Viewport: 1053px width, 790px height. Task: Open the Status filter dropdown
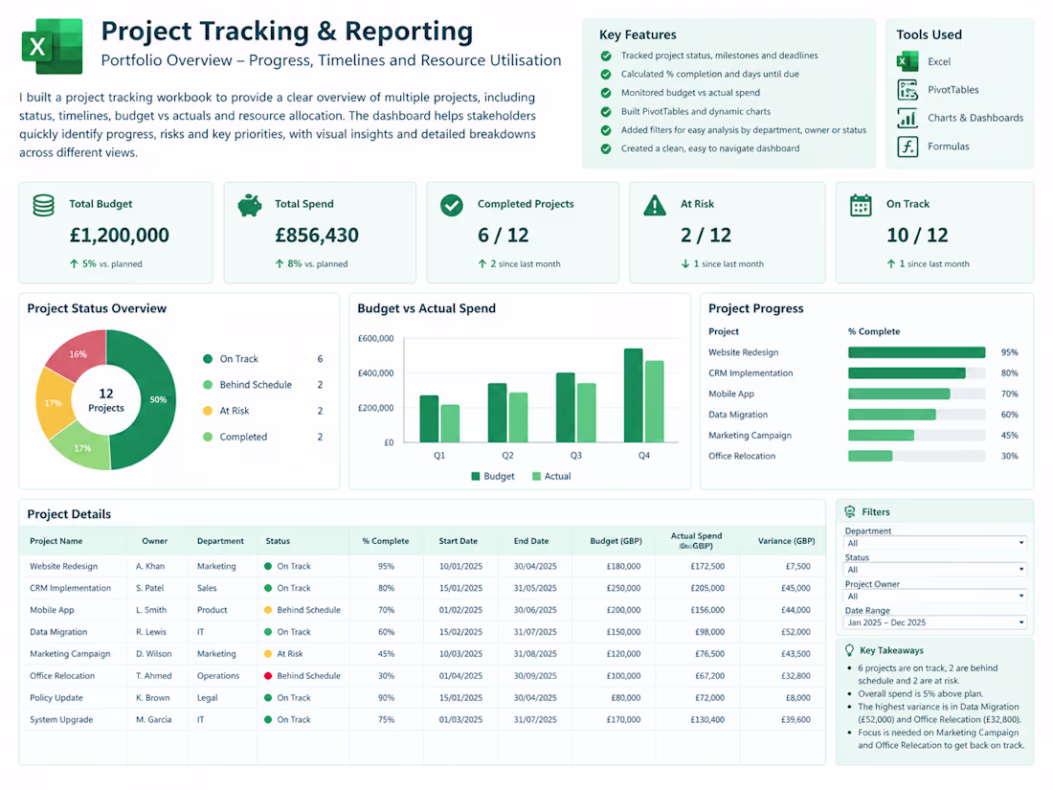click(935, 570)
